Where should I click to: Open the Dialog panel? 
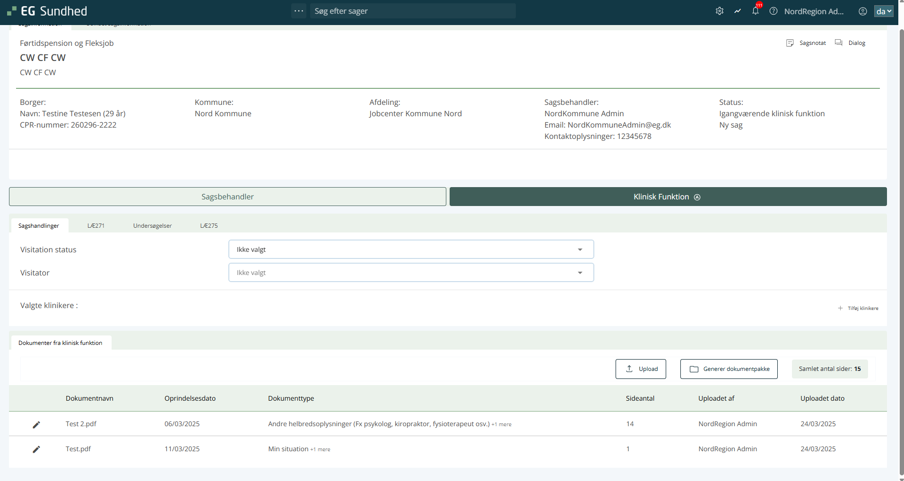coord(850,43)
